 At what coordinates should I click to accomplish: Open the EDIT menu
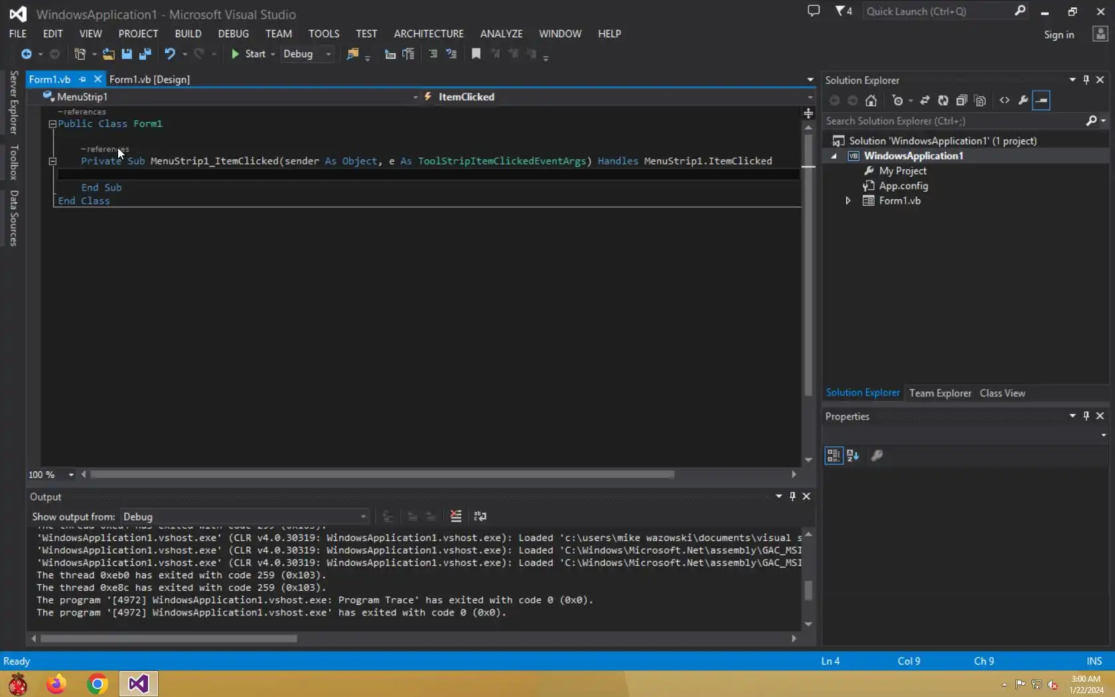(x=52, y=34)
